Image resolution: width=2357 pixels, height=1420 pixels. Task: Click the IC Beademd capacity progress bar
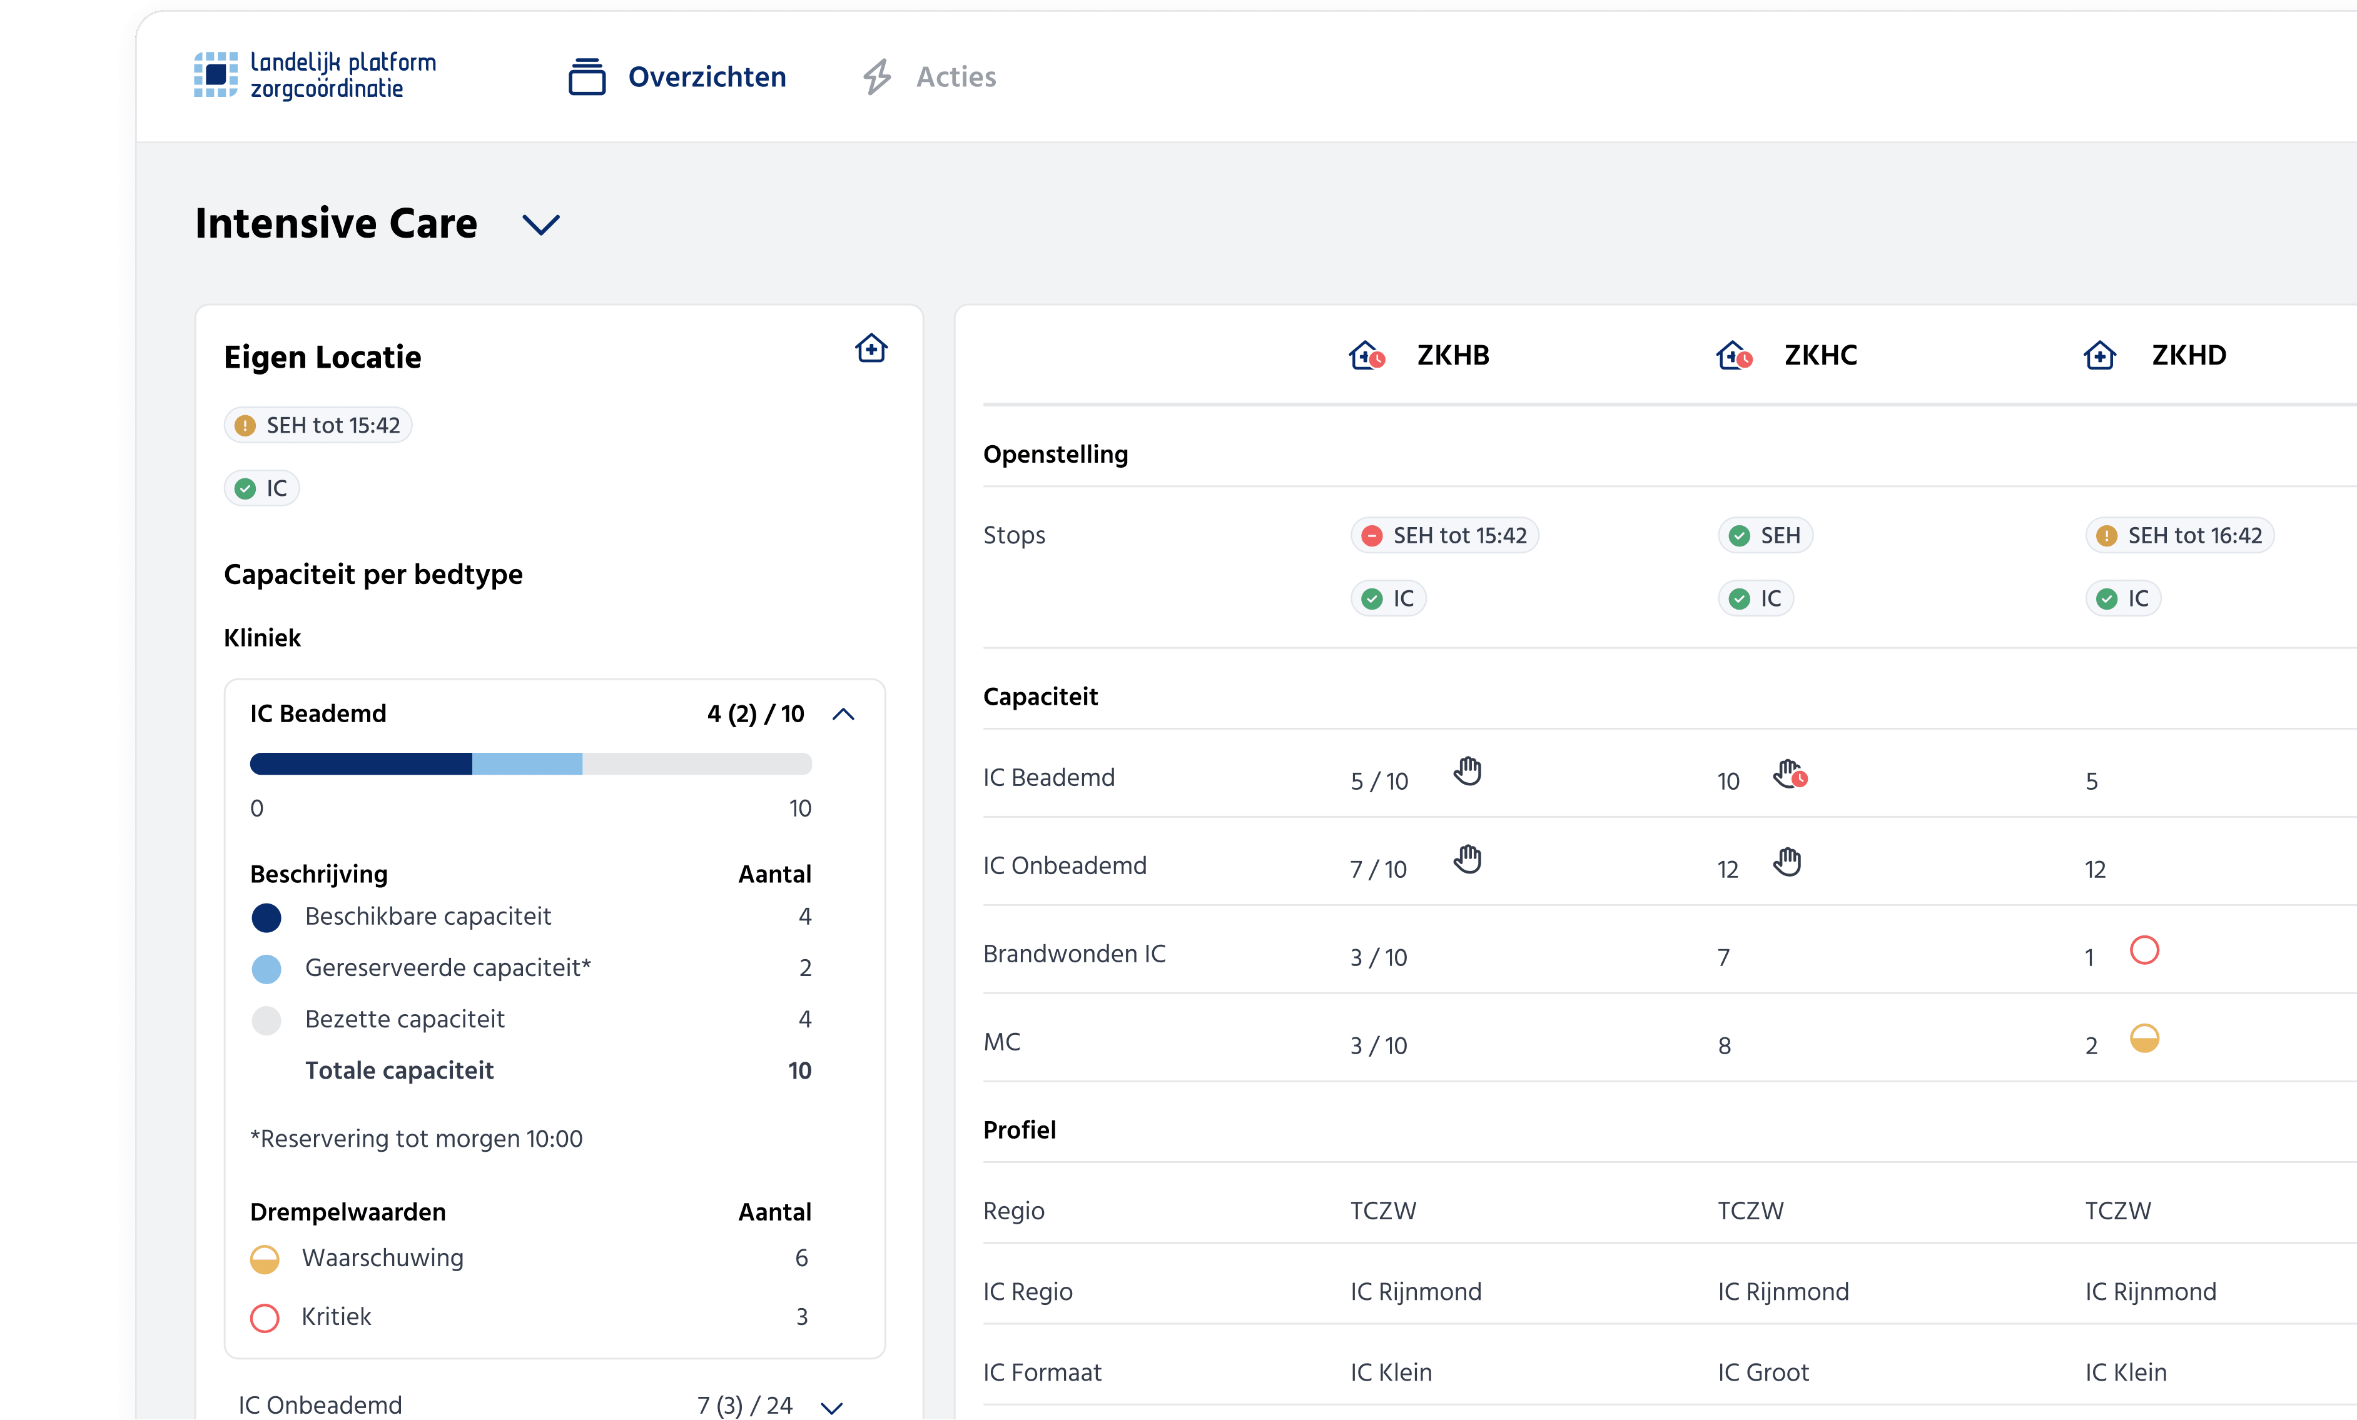tap(530, 764)
